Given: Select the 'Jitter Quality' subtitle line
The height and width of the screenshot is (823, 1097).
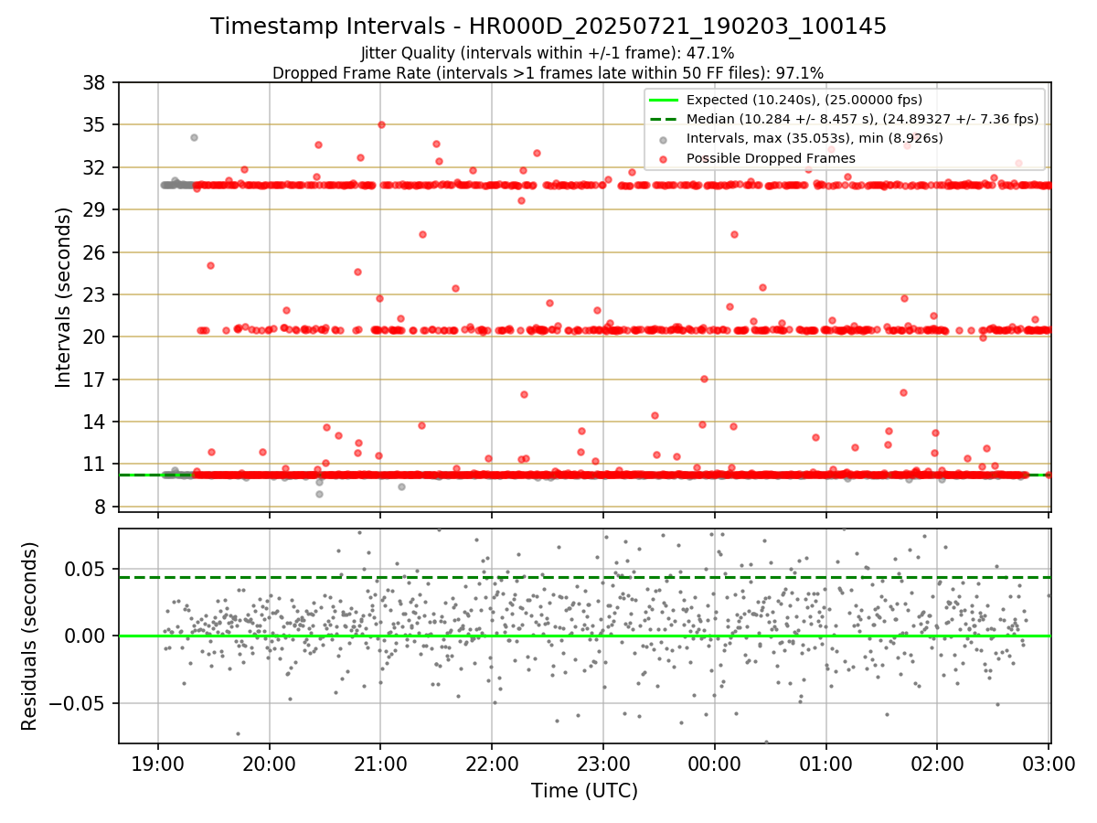Looking at the screenshot, I should tap(548, 54).
